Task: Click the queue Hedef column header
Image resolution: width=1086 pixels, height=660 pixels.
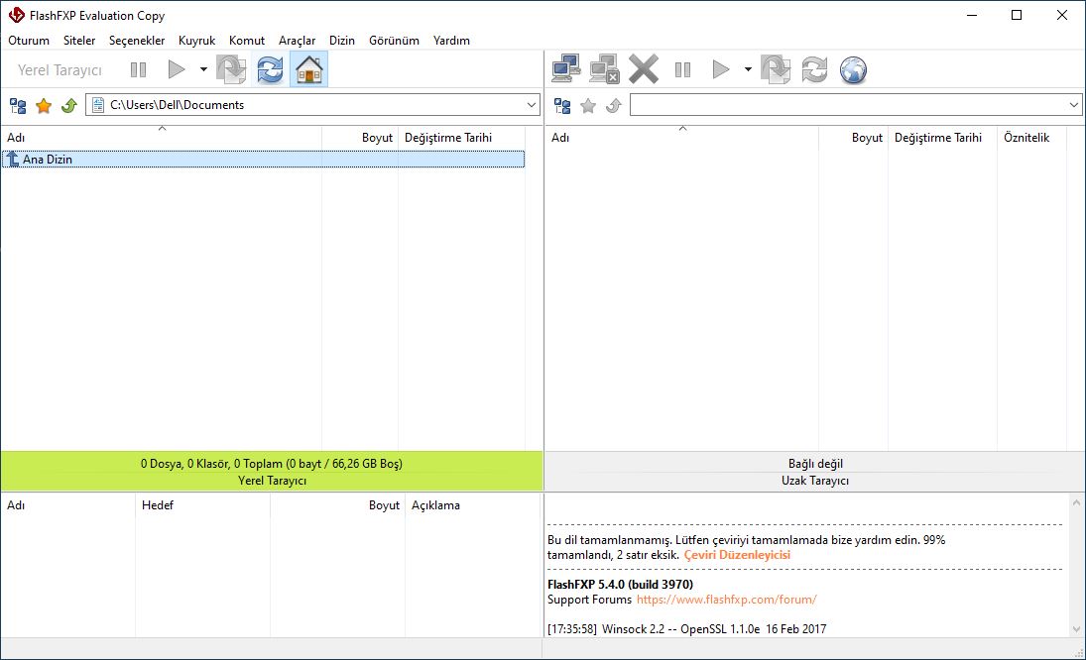Action: coord(202,505)
